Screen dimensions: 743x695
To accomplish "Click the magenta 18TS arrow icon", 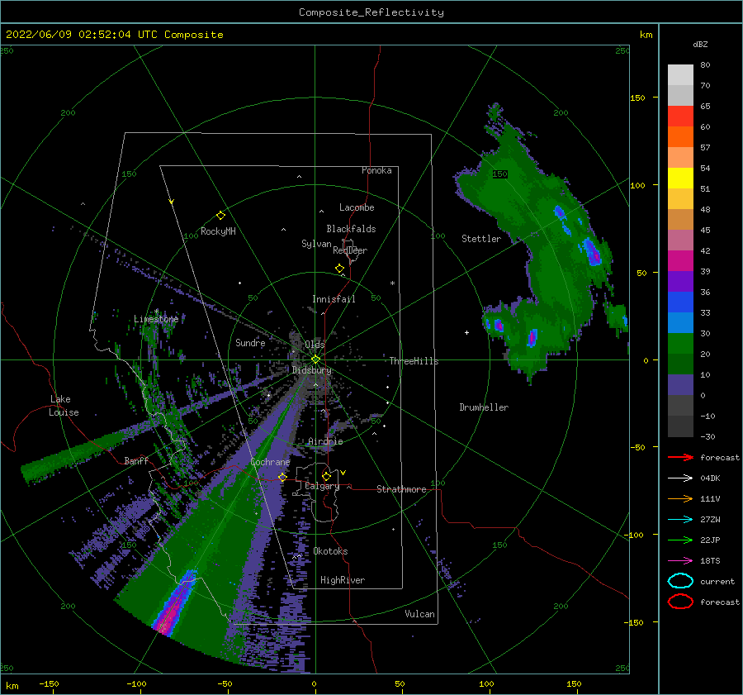I will [x=680, y=561].
